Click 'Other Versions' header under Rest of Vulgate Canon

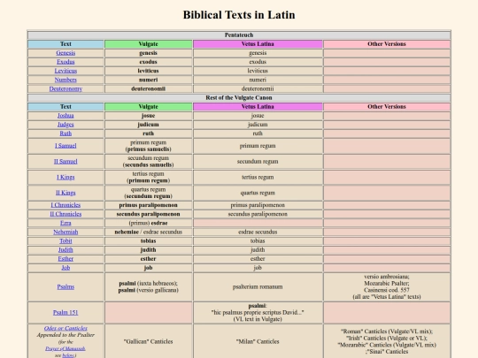coord(387,107)
